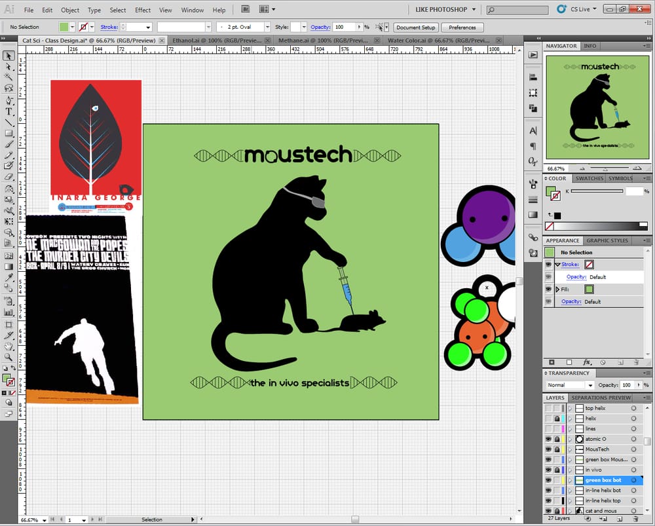Open the blending mode Normal dropdown
655x526 pixels.
click(570, 385)
